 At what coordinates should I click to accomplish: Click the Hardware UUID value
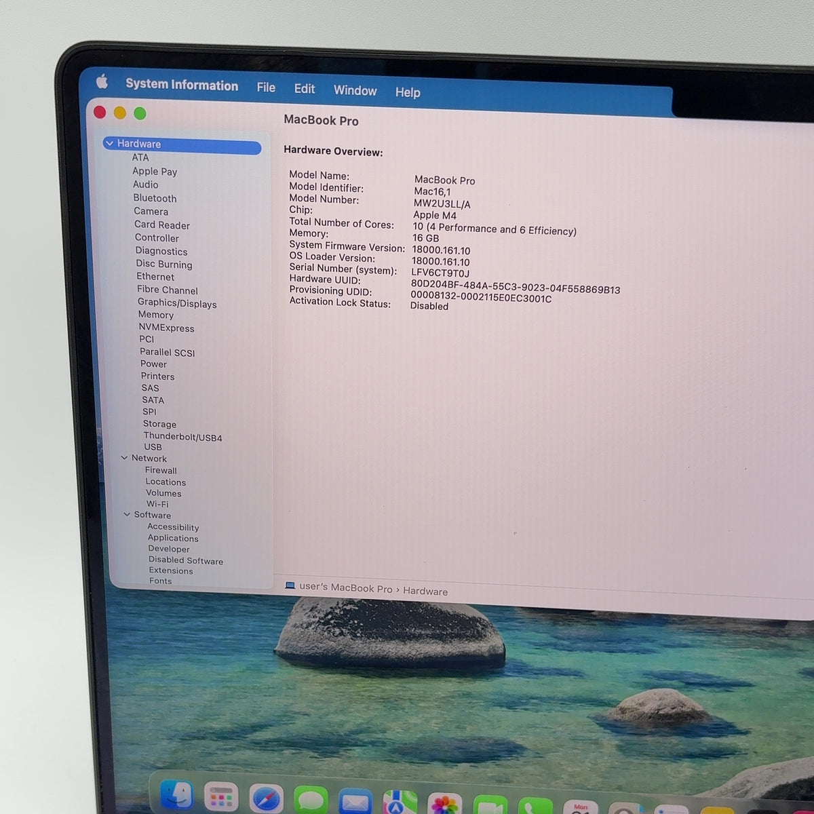point(516,287)
